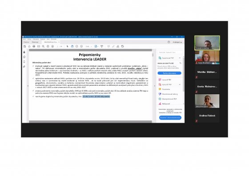Click the document vertical scrollbar thumb
Image resolution: width=249 pixels, height=176 pixels.
tap(153, 55)
